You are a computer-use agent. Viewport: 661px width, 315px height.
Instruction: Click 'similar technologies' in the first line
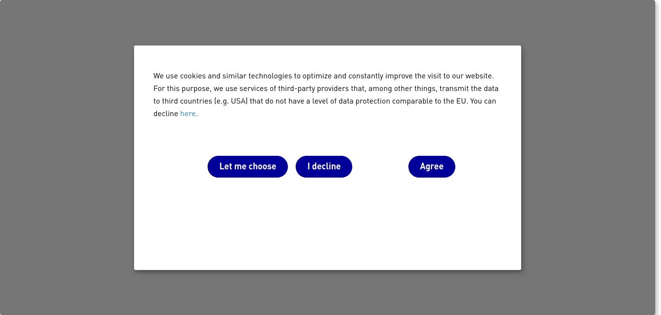click(257, 76)
